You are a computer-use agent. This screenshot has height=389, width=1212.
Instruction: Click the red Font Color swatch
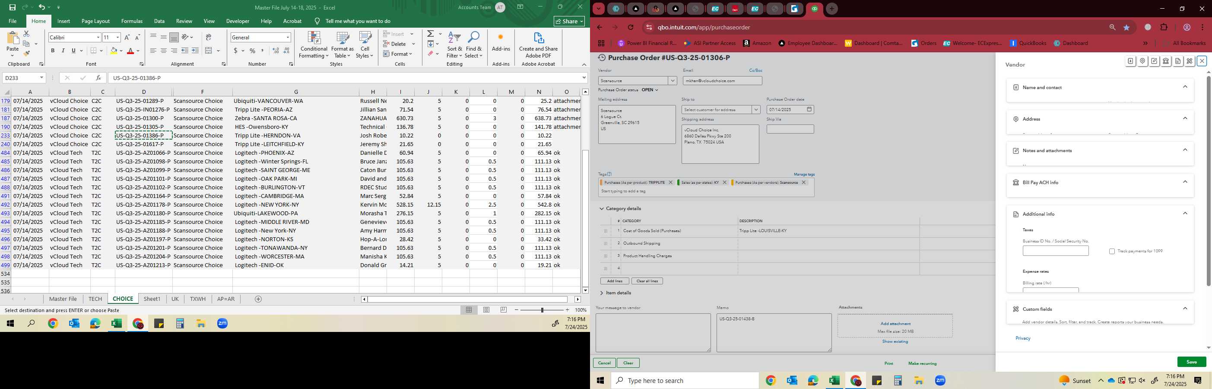(131, 51)
